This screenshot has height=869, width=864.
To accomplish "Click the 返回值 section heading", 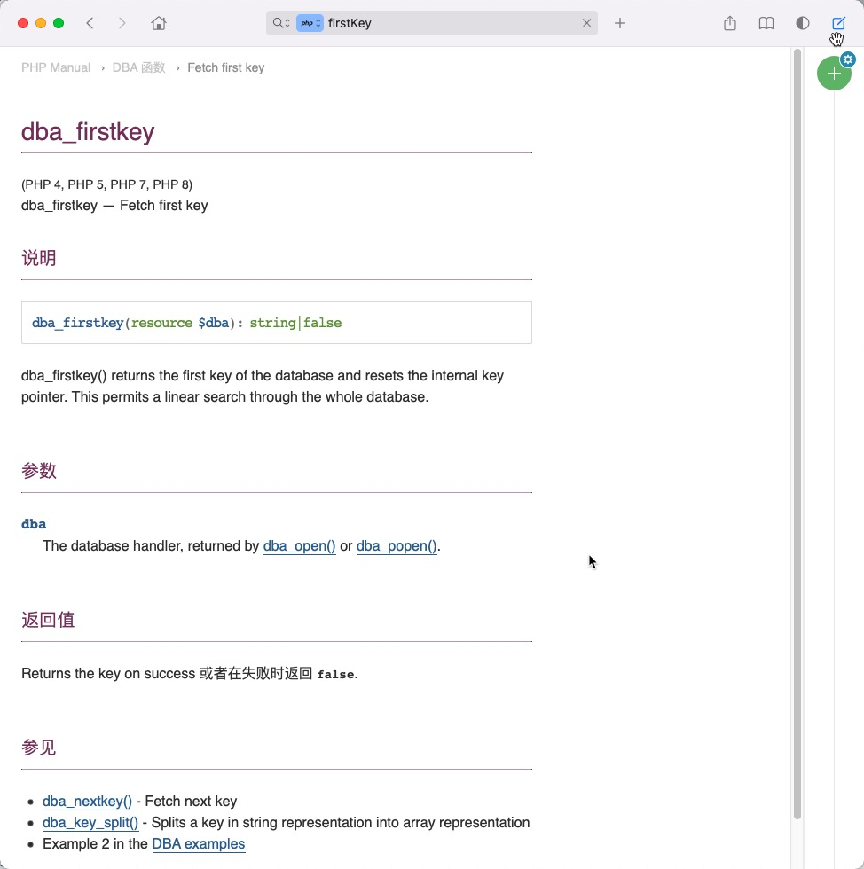I will pyautogui.click(x=48, y=620).
